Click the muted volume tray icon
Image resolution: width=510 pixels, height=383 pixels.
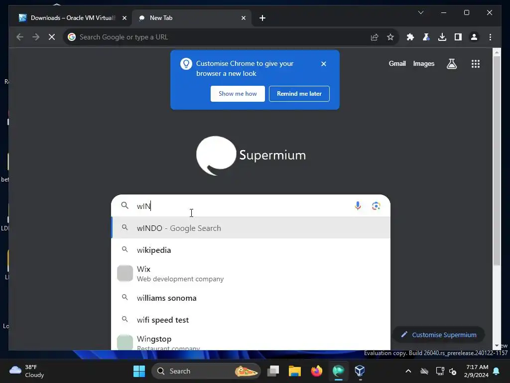coord(452,371)
